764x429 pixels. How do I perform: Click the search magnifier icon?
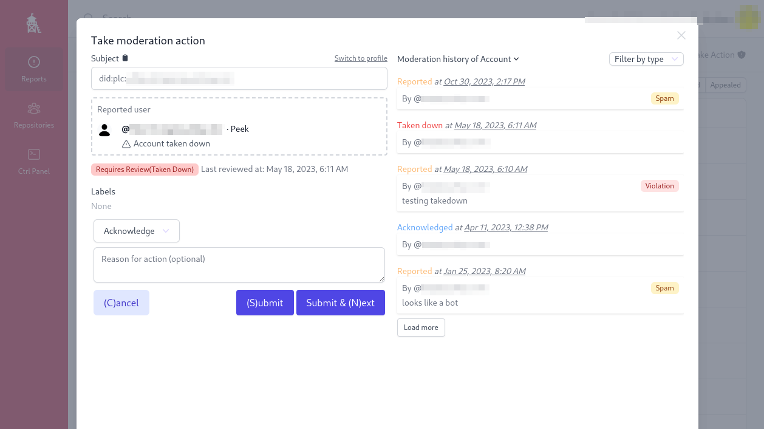(x=89, y=18)
